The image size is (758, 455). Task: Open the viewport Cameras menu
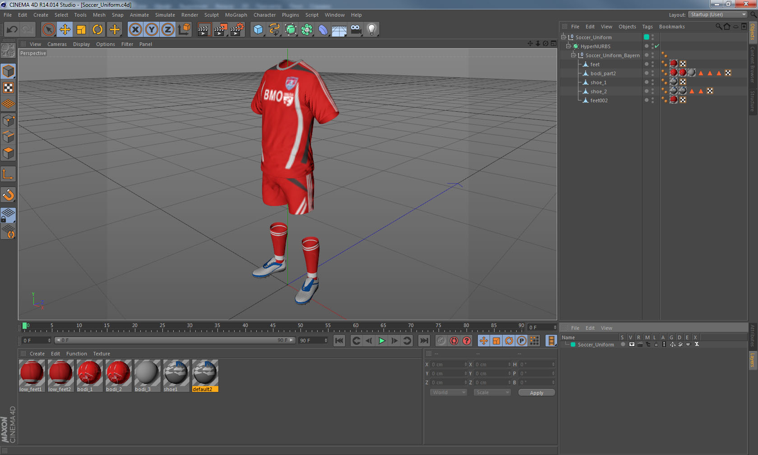pos(57,44)
